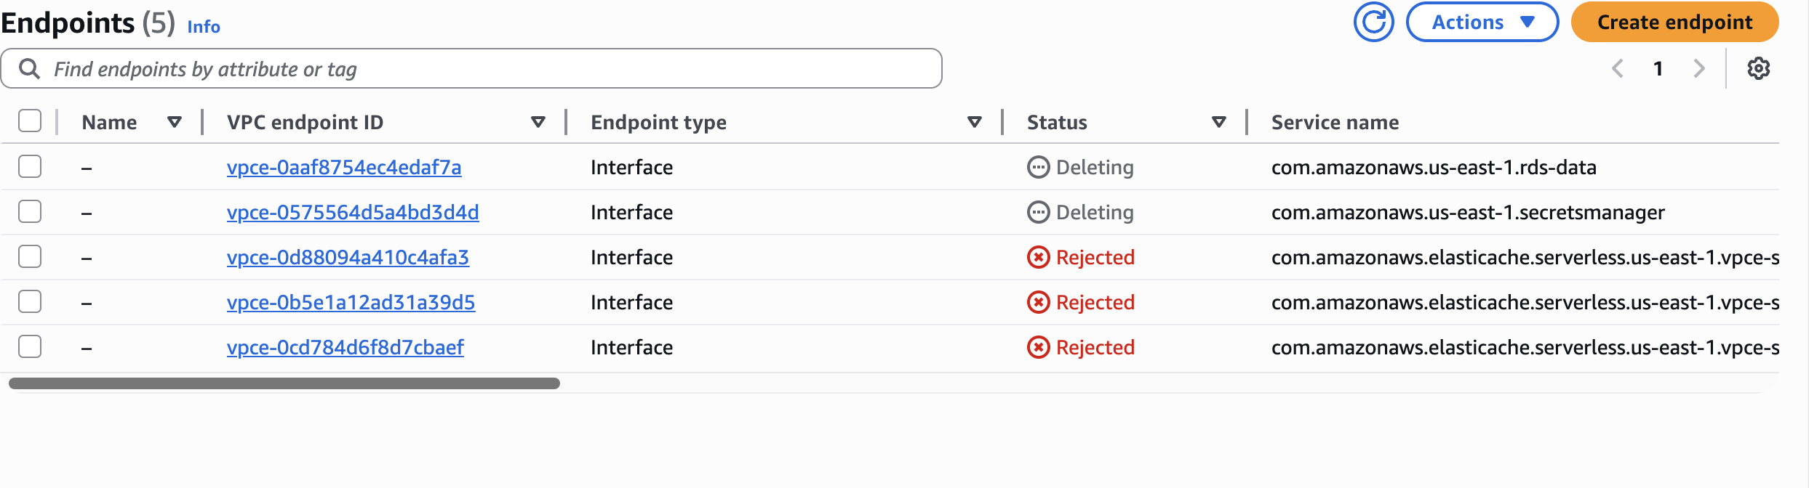The width and height of the screenshot is (1809, 488).
Task: Go to previous page arrow
Action: (1618, 68)
